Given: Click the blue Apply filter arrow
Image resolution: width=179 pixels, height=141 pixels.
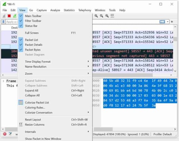Looking at the screenshot, I should (162, 22).
